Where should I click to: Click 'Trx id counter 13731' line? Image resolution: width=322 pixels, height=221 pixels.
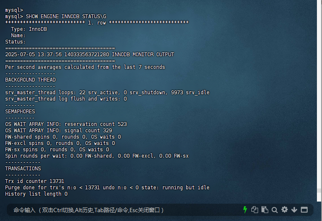tap(35, 181)
